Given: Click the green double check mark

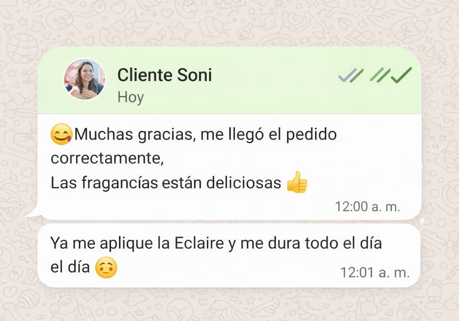Looking at the screenshot, I should (391, 75).
